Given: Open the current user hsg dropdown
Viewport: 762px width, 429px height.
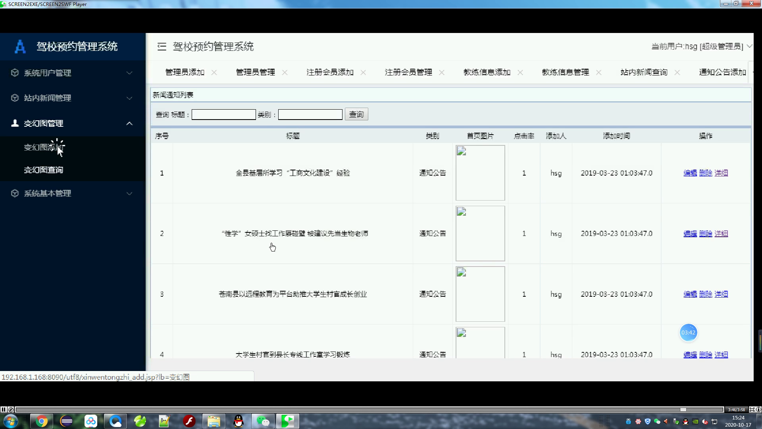Looking at the screenshot, I should (701, 46).
